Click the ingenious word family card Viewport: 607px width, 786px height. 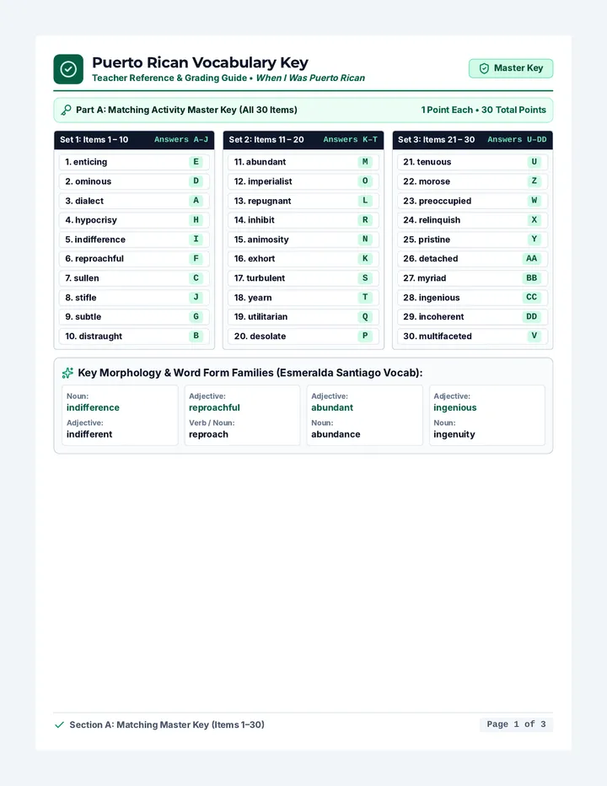pyautogui.click(x=486, y=415)
